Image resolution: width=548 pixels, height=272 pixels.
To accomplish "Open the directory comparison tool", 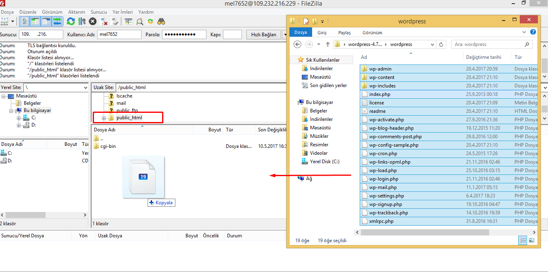I will [x=140, y=21].
